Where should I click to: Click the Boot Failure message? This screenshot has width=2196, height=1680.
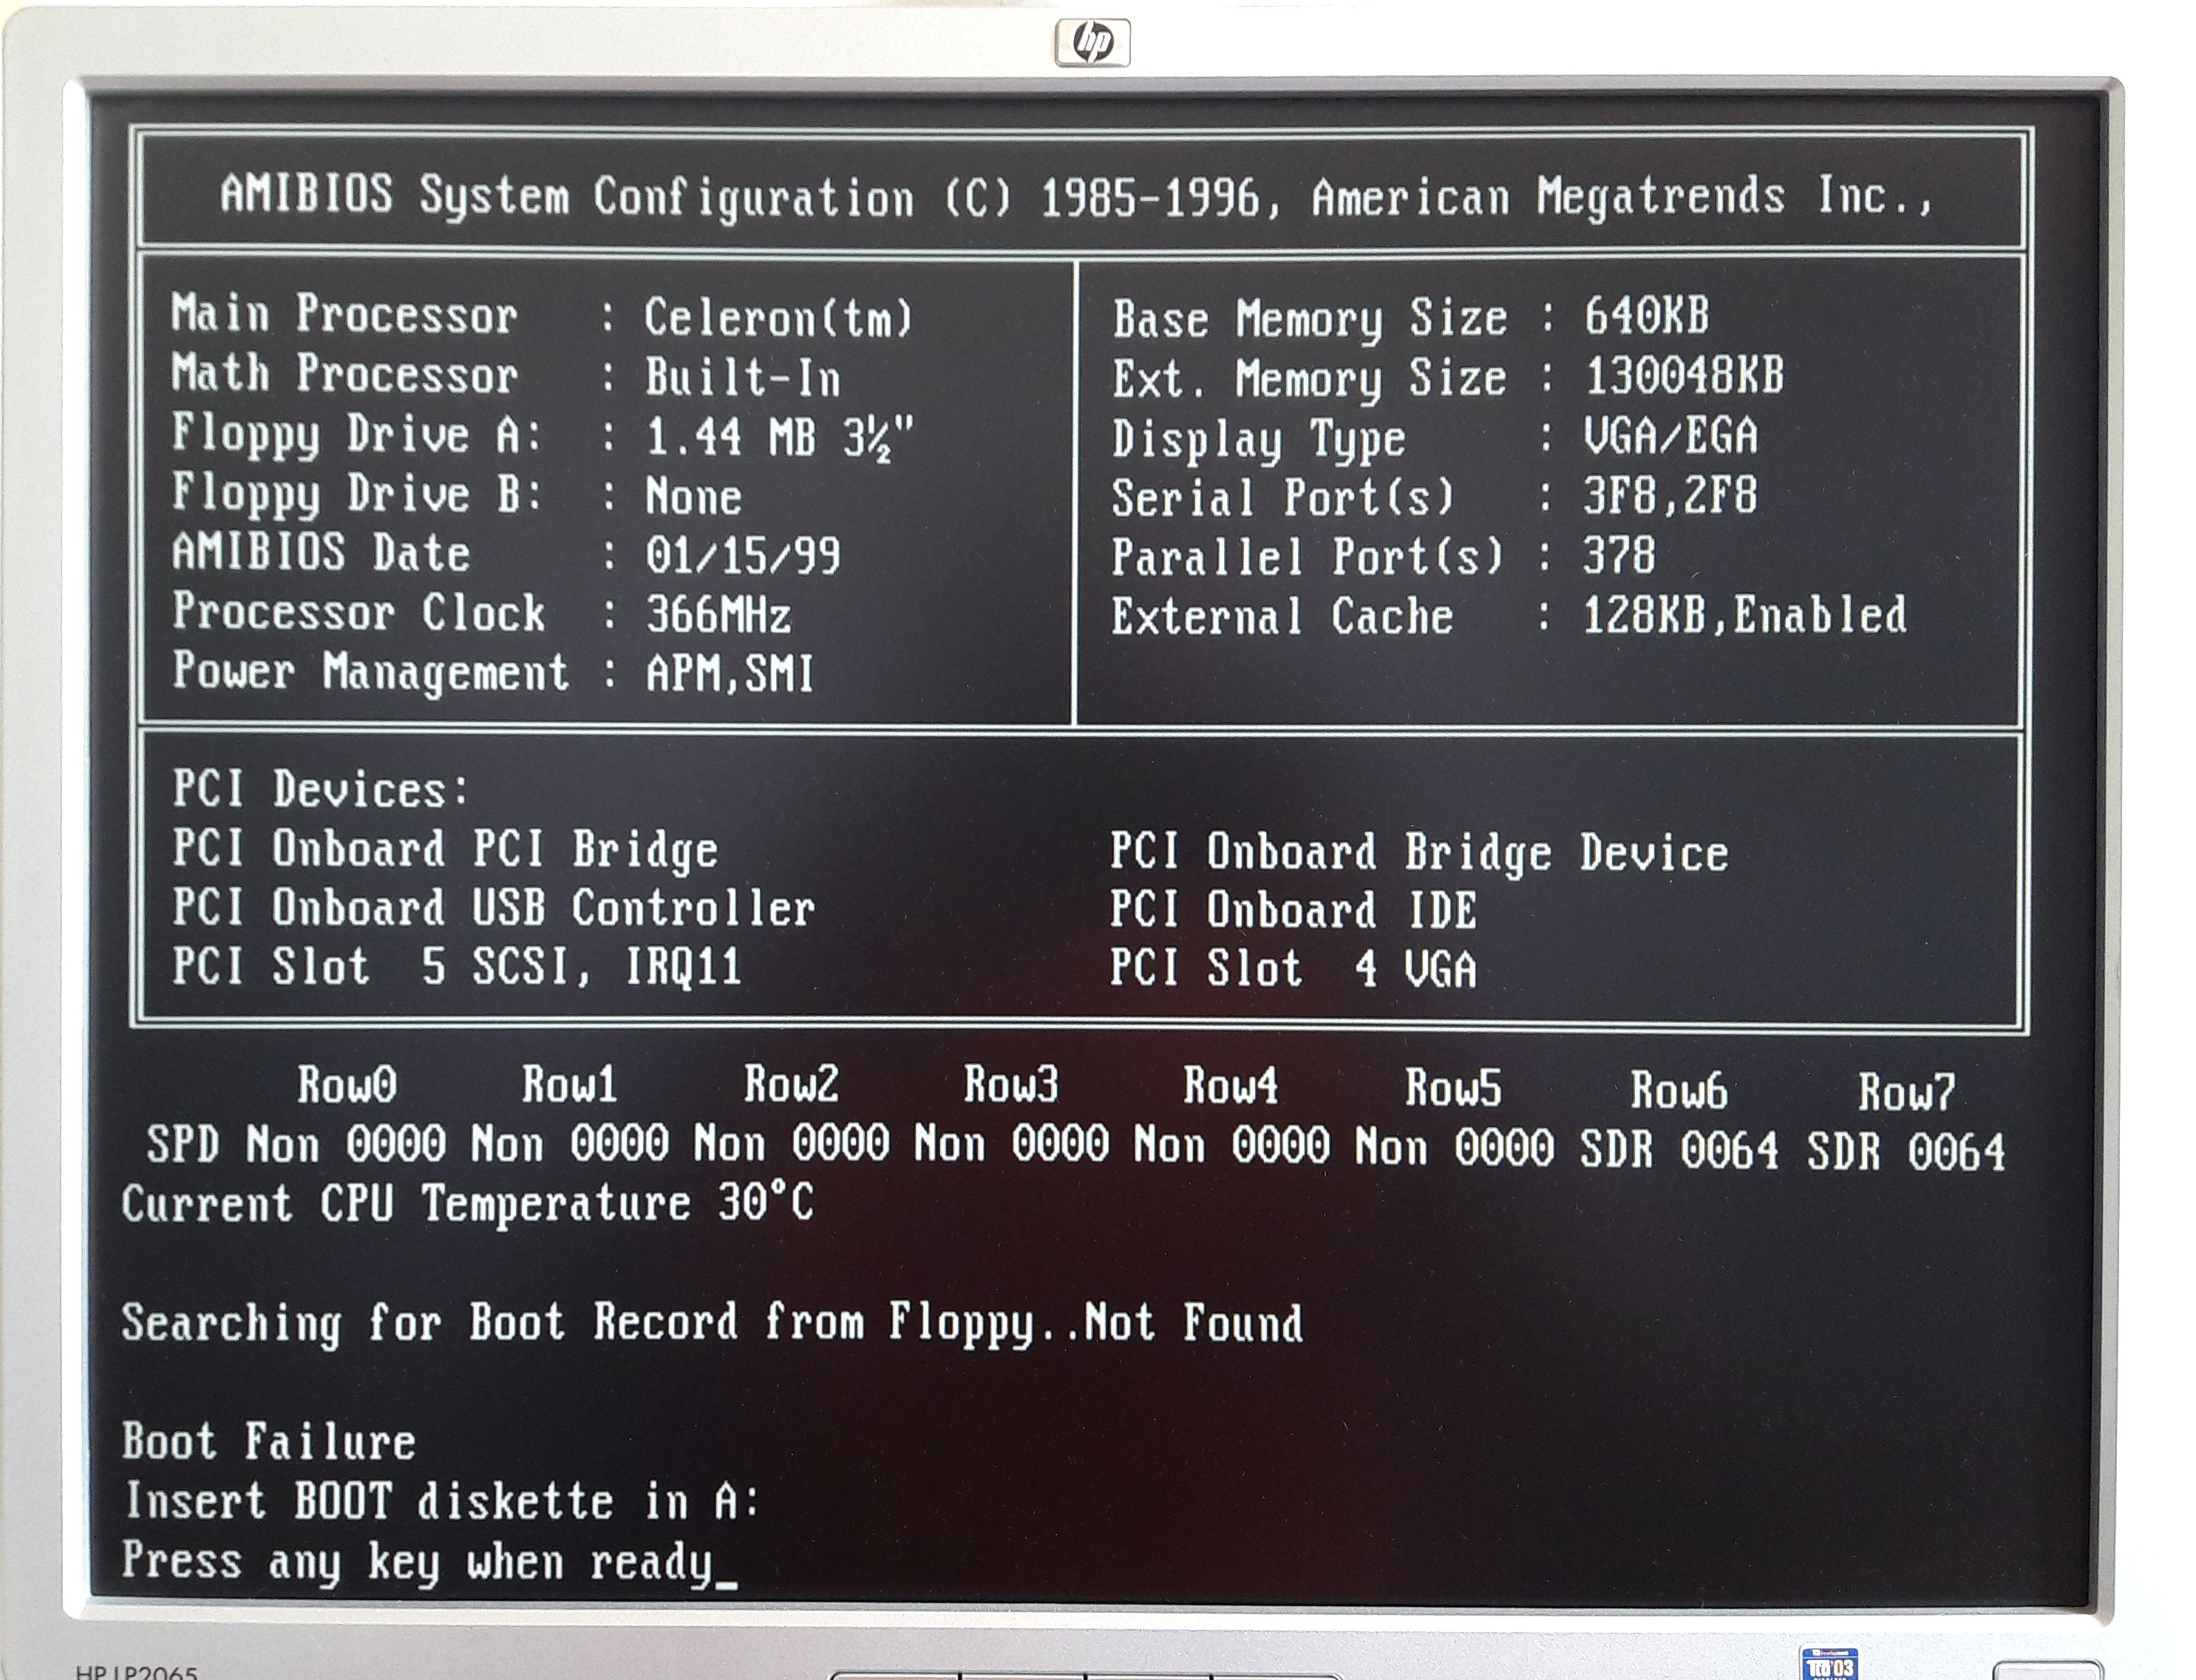pyautogui.click(x=268, y=1442)
